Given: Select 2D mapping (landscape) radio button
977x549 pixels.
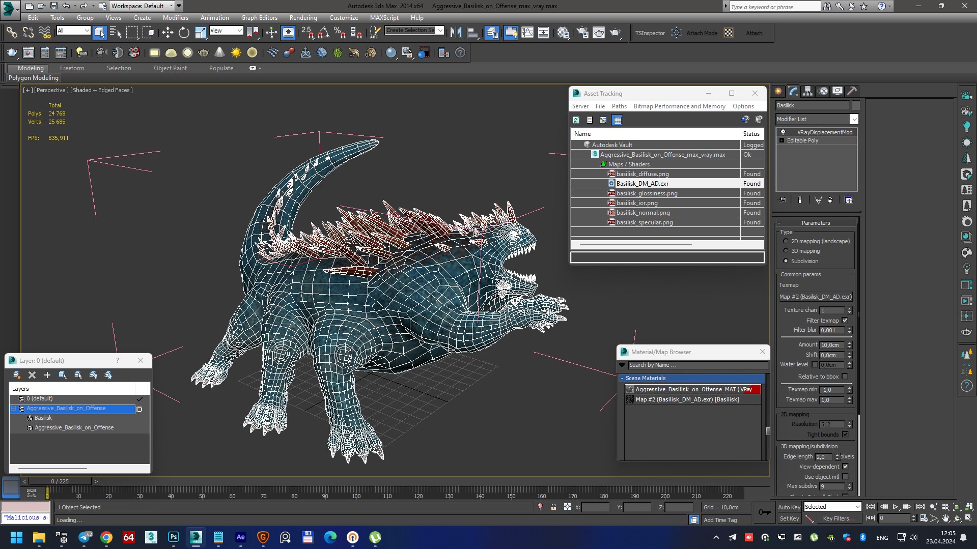Looking at the screenshot, I should tap(786, 241).
